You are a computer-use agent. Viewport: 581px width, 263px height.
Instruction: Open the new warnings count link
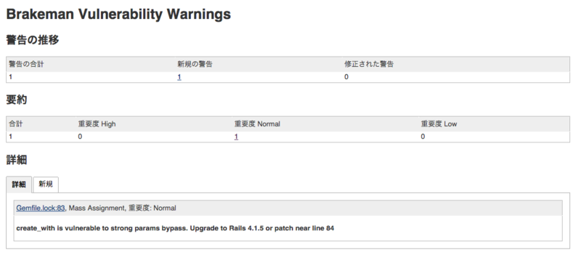(x=179, y=77)
